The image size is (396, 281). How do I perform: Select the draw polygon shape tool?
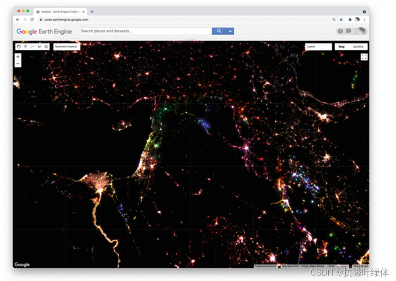(x=39, y=47)
